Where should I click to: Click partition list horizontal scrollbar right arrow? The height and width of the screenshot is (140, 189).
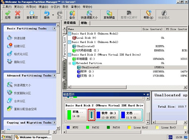[185, 87]
